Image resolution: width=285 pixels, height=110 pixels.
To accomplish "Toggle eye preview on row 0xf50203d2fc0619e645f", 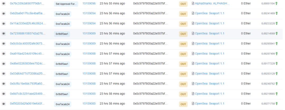I will tap(4, 104).
